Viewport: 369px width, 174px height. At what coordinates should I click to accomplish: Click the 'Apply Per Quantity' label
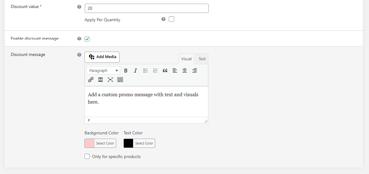pyautogui.click(x=102, y=20)
